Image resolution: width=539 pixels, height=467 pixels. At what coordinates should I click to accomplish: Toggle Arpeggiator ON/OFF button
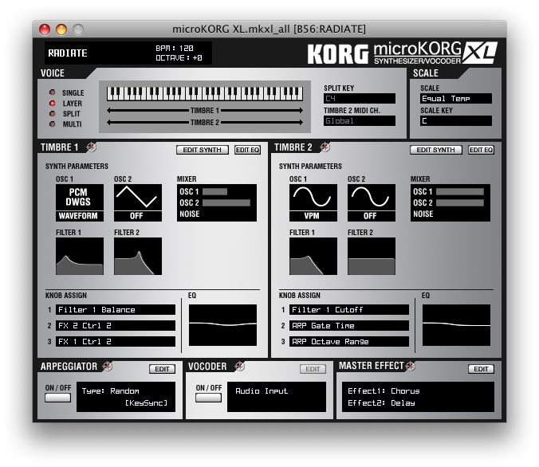(57, 398)
